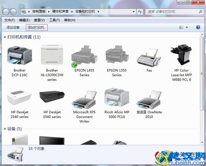Screen dimensions: 206x166
Task: Click the 添加设备 button
Action: click(x=13, y=27)
